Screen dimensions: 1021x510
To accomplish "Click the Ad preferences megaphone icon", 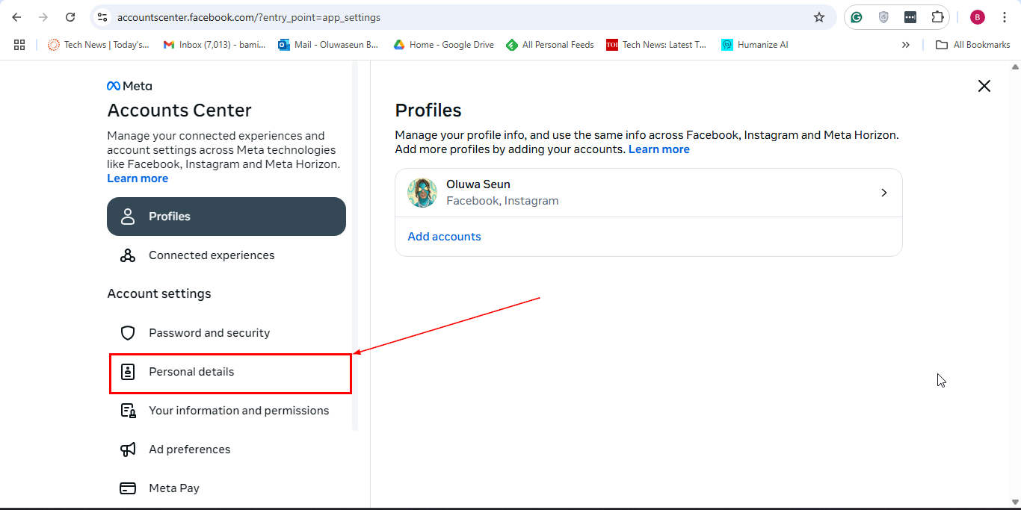I will (x=128, y=450).
